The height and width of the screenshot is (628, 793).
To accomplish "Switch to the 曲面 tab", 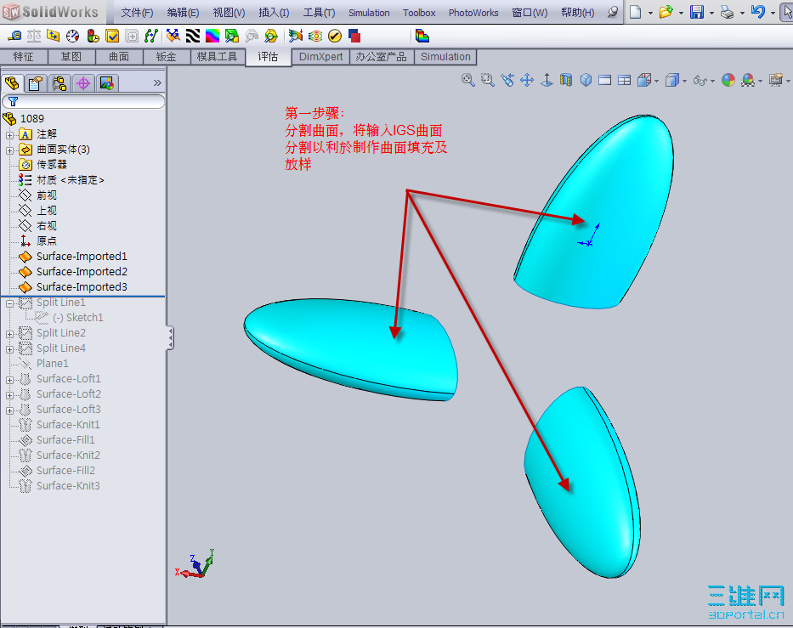I will 119,57.
